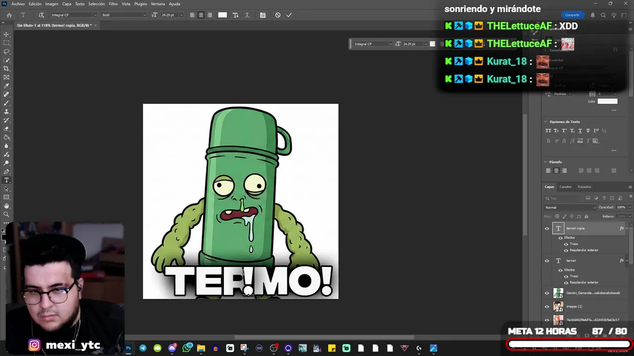634x356 pixels.
Task: Select the Clone Stamp tool
Action: click(6, 112)
